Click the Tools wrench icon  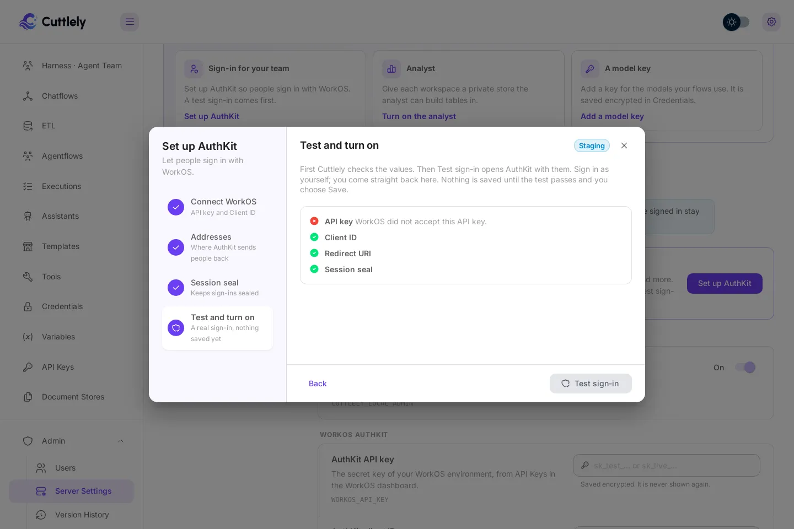[28, 277]
